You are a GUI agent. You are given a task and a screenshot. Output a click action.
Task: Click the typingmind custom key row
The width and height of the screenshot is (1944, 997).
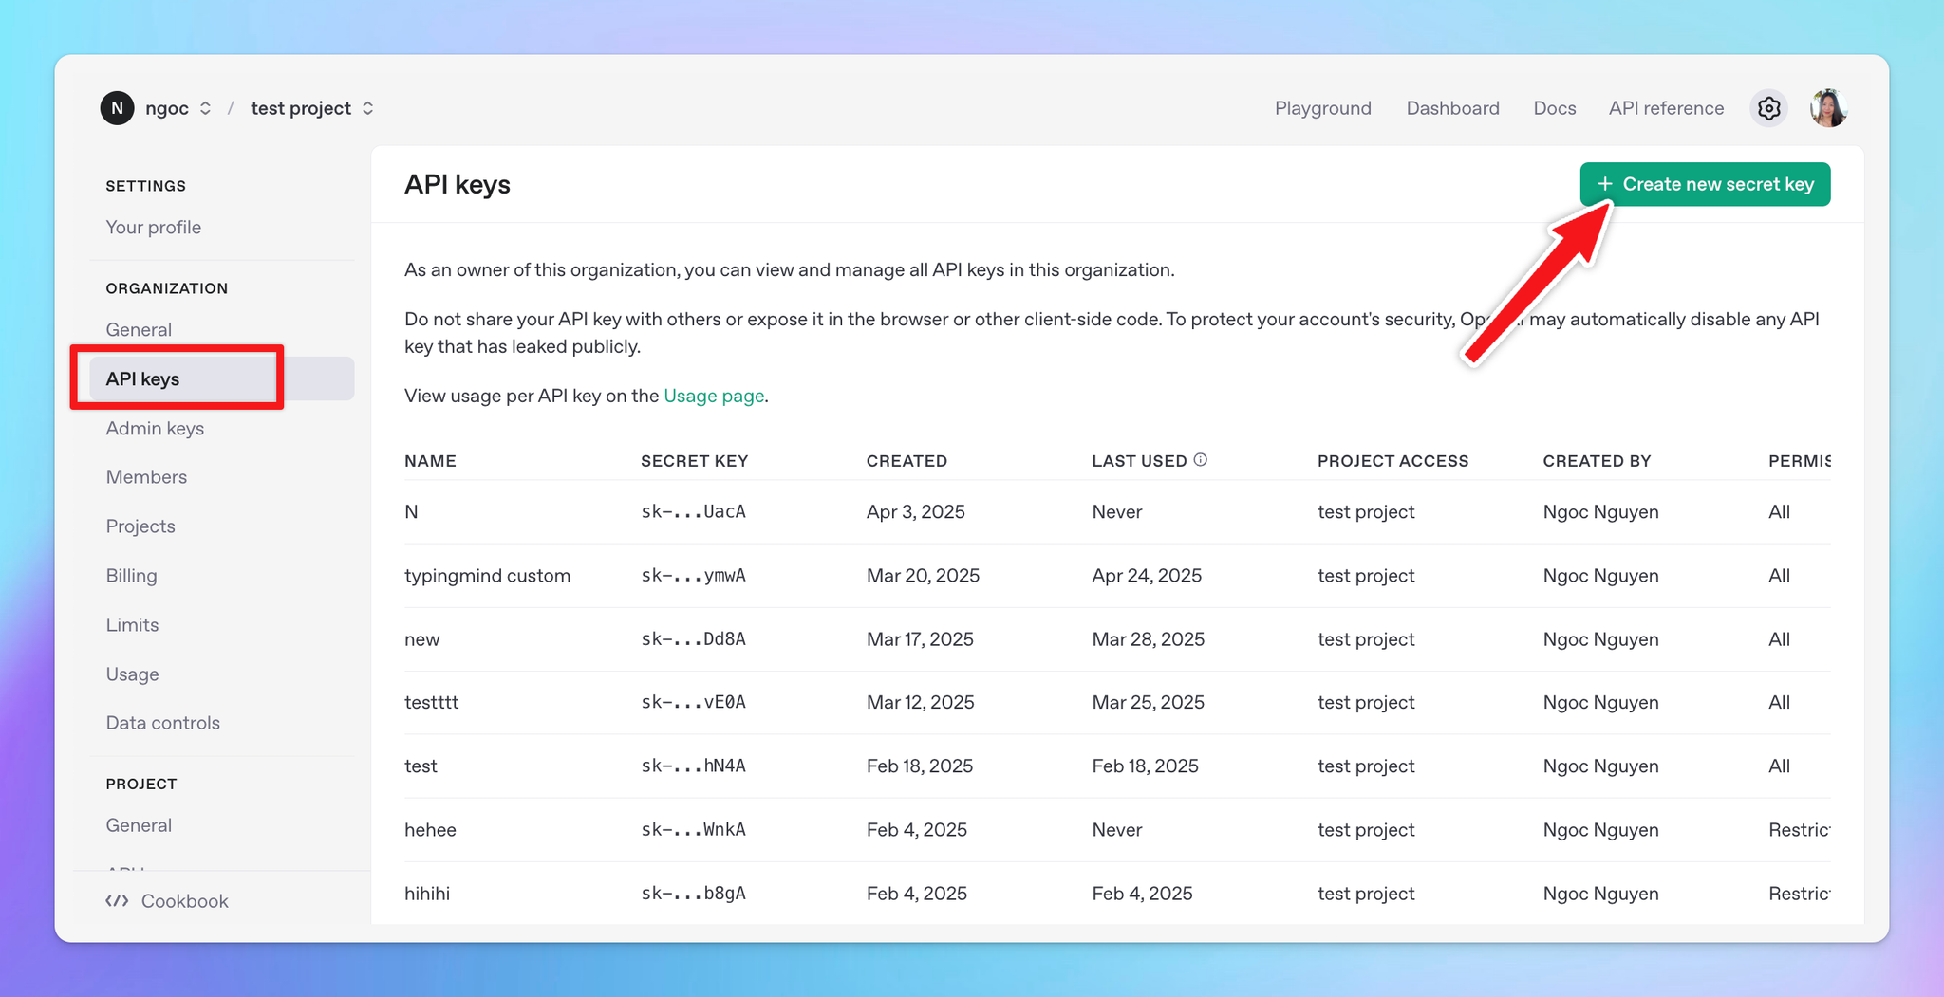tap(487, 575)
